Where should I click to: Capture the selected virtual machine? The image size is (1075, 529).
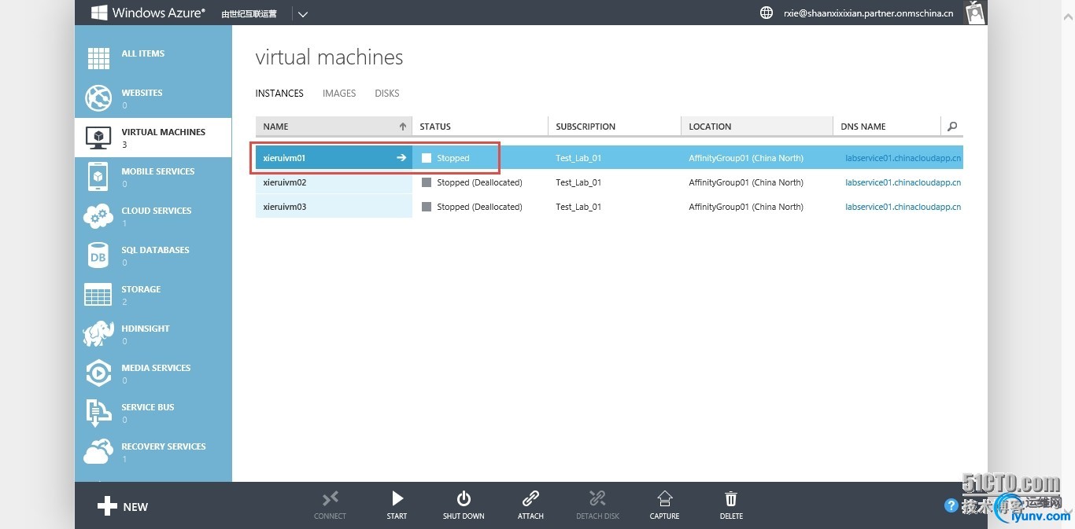pyautogui.click(x=664, y=505)
